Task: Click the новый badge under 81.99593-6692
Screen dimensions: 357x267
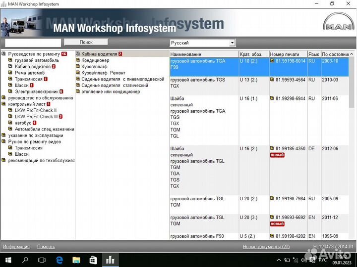Action: 277,224
